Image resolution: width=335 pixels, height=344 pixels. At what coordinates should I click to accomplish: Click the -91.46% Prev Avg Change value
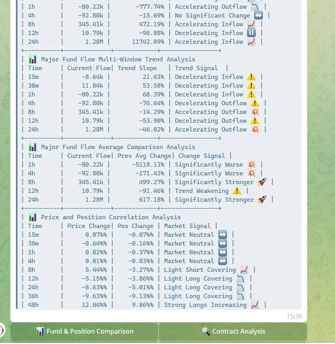[x=151, y=191]
